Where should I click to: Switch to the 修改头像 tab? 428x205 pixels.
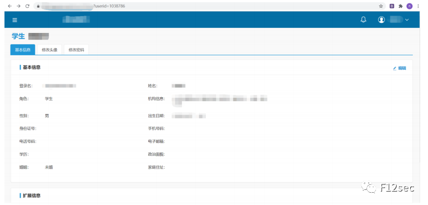tap(50, 50)
